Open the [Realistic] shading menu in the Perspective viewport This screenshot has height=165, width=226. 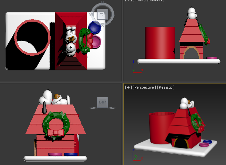point(166,87)
